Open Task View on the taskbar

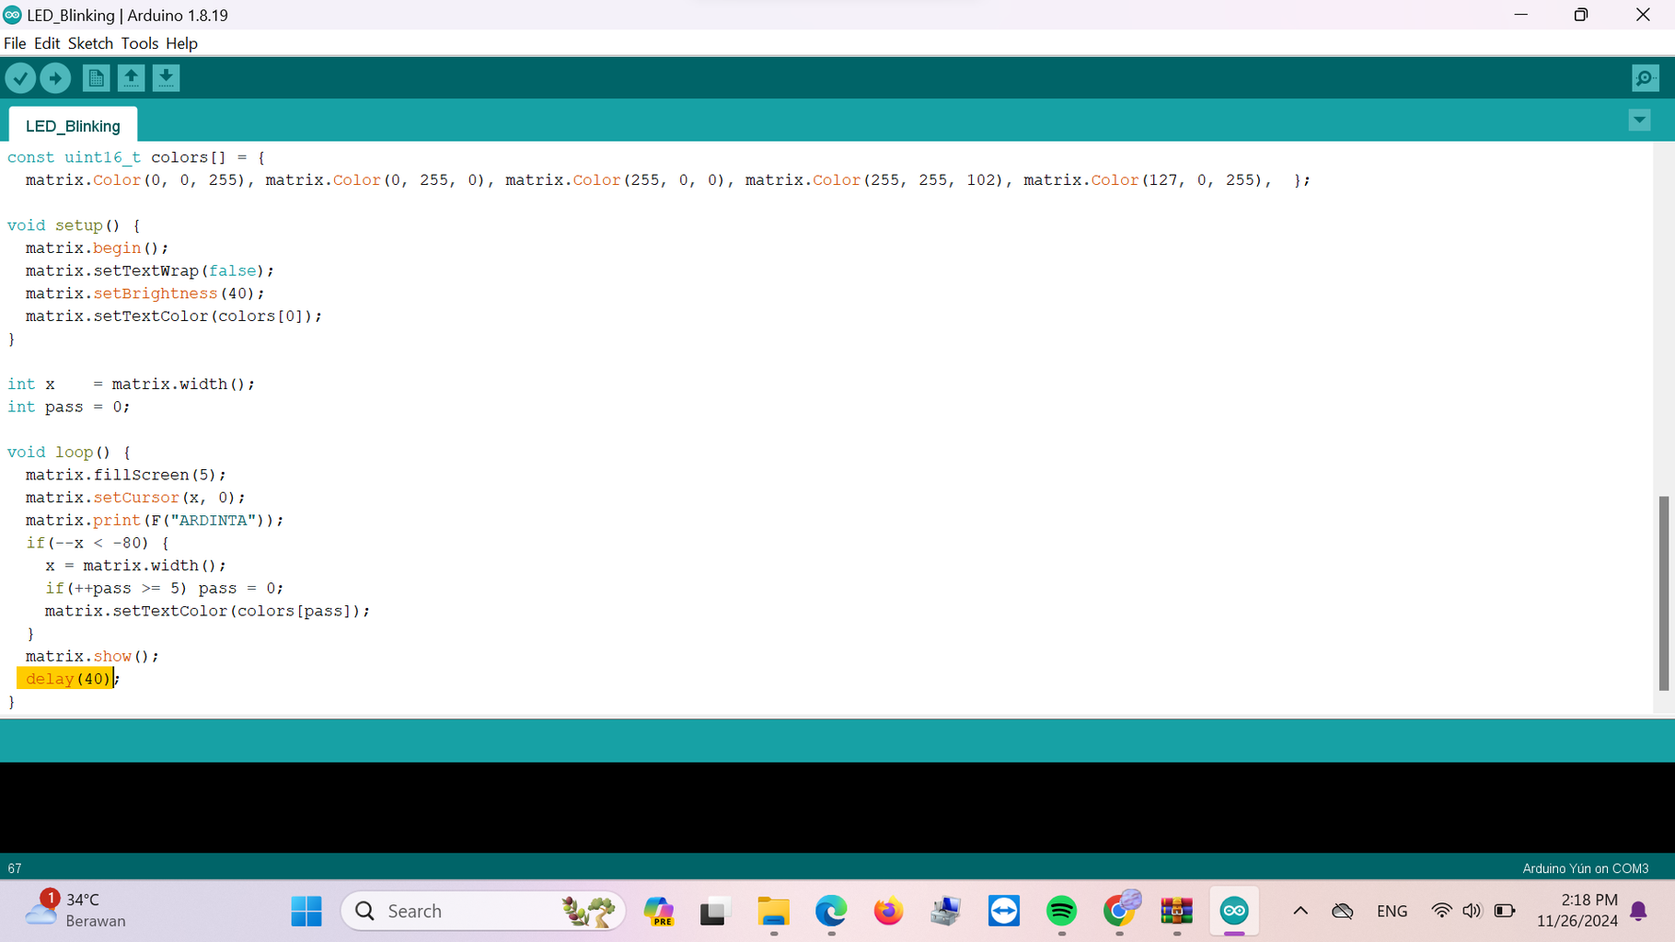pyautogui.click(x=714, y=911)
